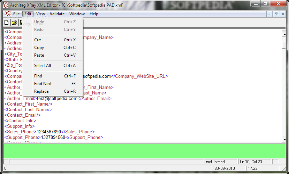Open the File menu

click(x=16, y=14)
